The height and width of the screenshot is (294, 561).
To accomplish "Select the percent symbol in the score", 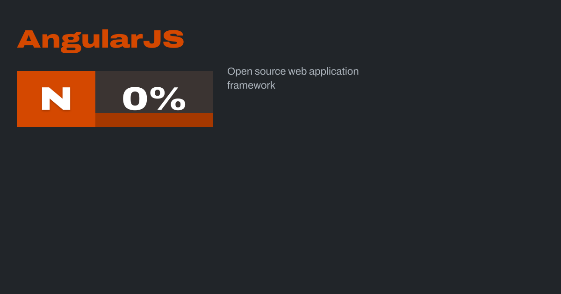I will [x=171, y=99].
